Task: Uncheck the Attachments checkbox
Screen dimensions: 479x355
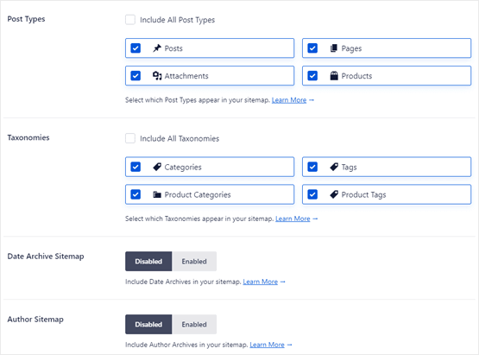Action: 136,75
